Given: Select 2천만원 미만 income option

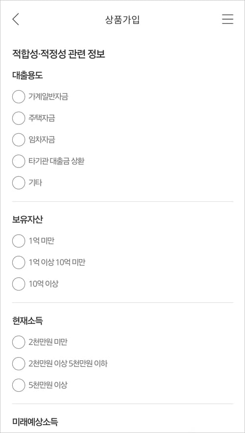Looking at the screenshot, I should pos(19,342).
